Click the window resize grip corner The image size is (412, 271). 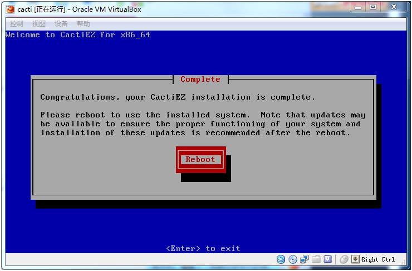click(403, 262)
